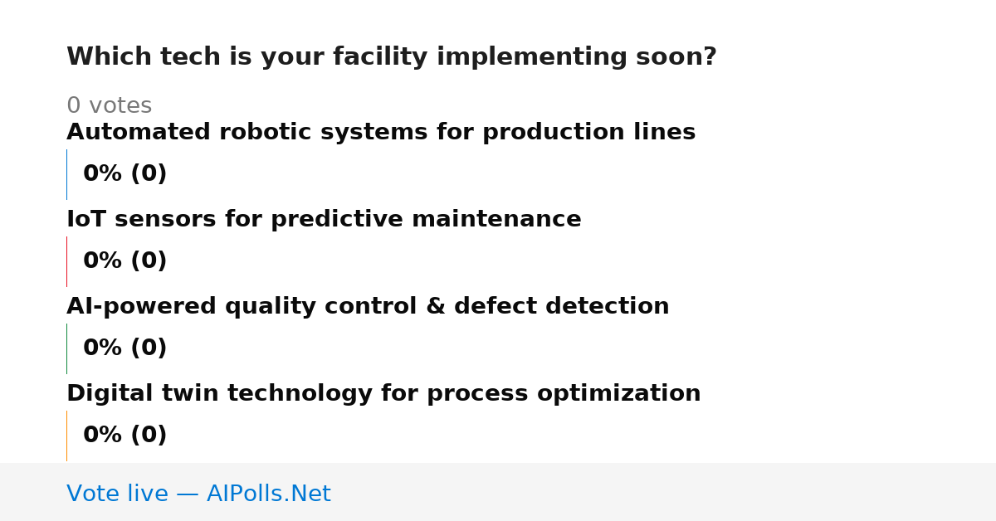
Task: Click the gray footer bar area
Action: point(498,492)
